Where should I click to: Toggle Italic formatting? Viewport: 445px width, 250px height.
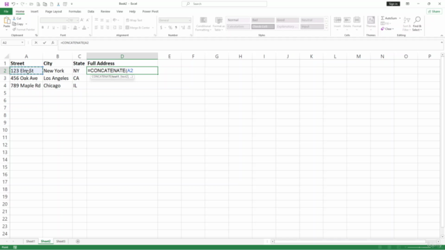coord(48,28)
